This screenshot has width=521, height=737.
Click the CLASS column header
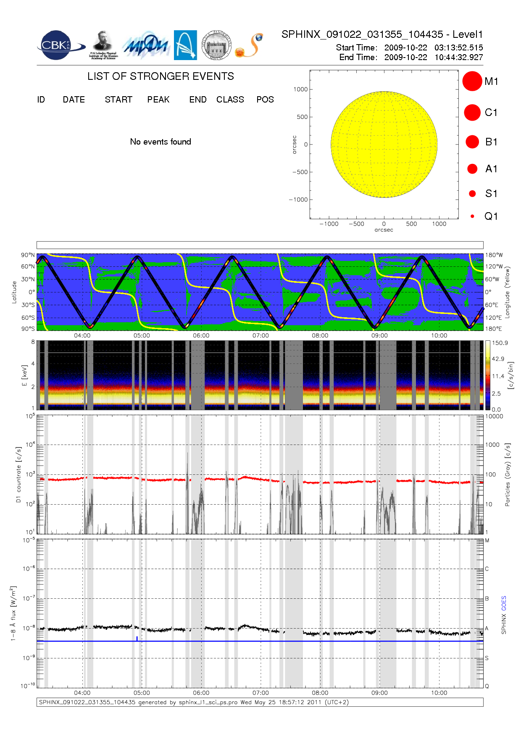230,100
